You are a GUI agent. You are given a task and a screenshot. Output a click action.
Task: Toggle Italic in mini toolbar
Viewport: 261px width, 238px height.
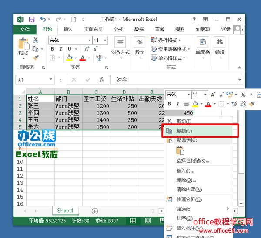178,104
